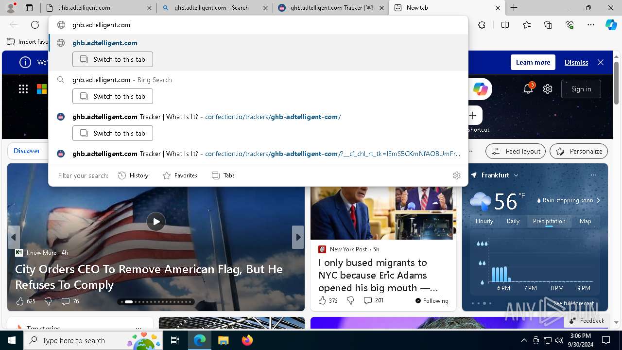Click the Sign in button

[581, 89]
